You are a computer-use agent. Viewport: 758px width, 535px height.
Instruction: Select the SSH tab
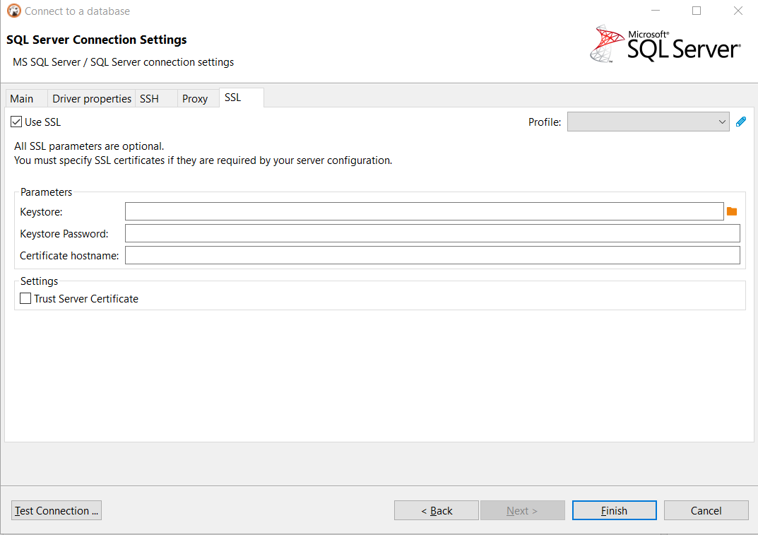[x=148, y=98]
